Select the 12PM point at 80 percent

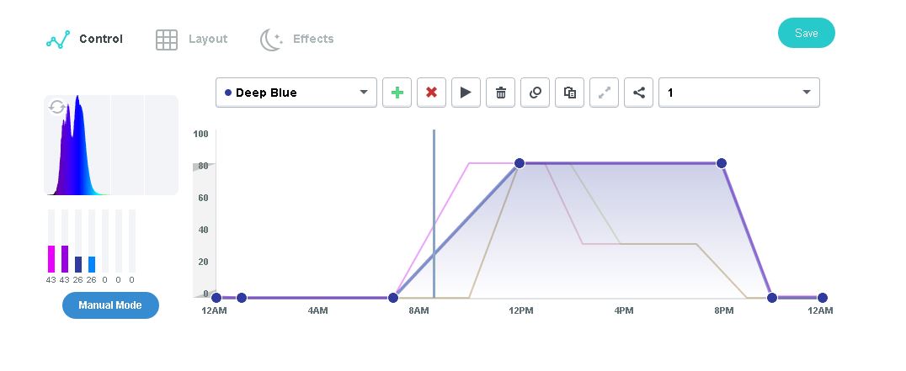click(x=520, y=163)
